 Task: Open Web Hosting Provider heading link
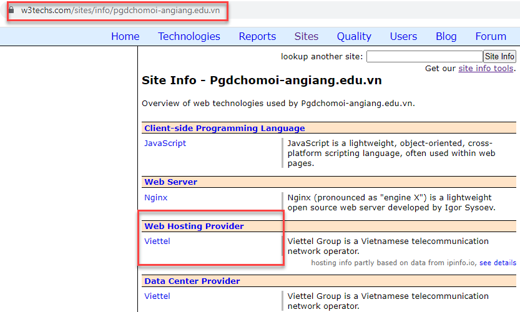click(x=194, y=226)
